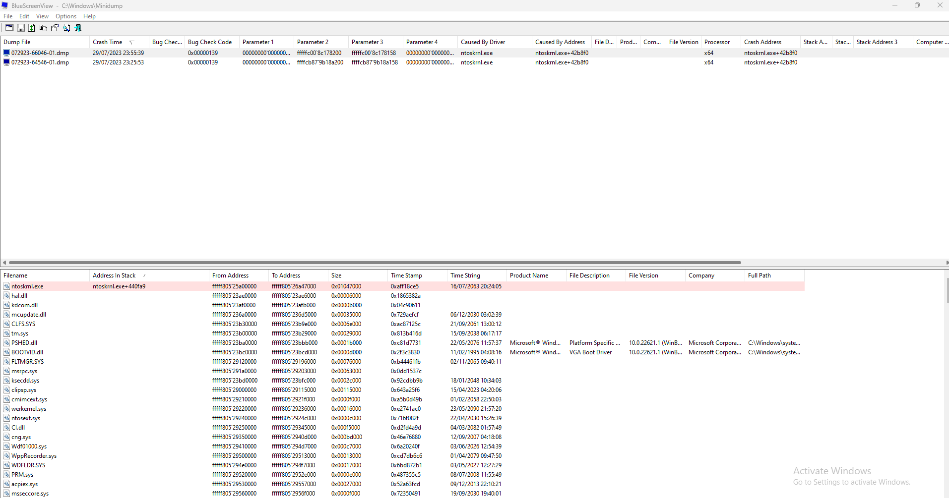
Task: Open the Find dialog via magnifier icon
Action: (66, 28)
